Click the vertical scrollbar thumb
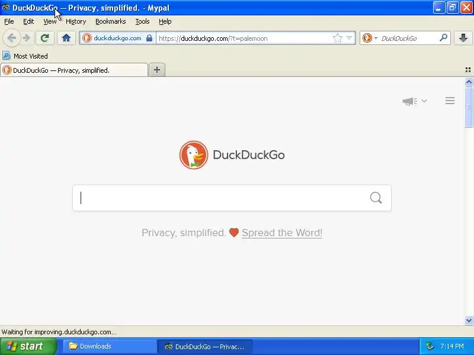This screenshot has height=355, width=474. [469, 107]
